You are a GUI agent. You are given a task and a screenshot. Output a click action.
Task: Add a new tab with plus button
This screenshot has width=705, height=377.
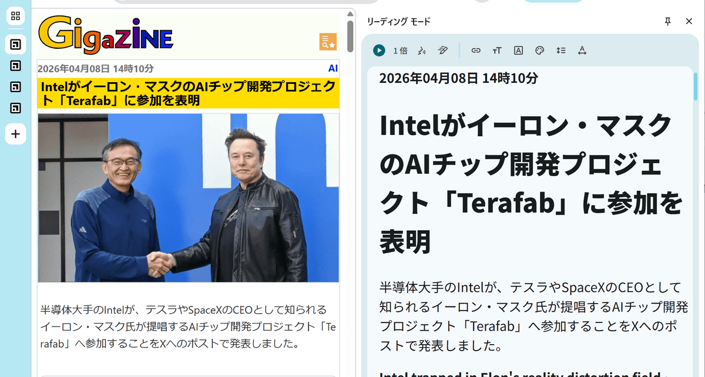click(x=15, y=134)
